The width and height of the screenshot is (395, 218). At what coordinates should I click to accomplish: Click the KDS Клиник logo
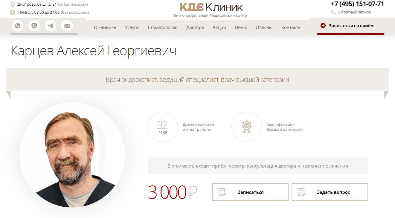coord(211,7)
